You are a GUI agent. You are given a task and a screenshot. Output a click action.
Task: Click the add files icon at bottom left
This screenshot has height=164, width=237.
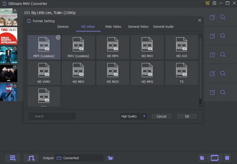pyautogui.click(x=13, y=158)
